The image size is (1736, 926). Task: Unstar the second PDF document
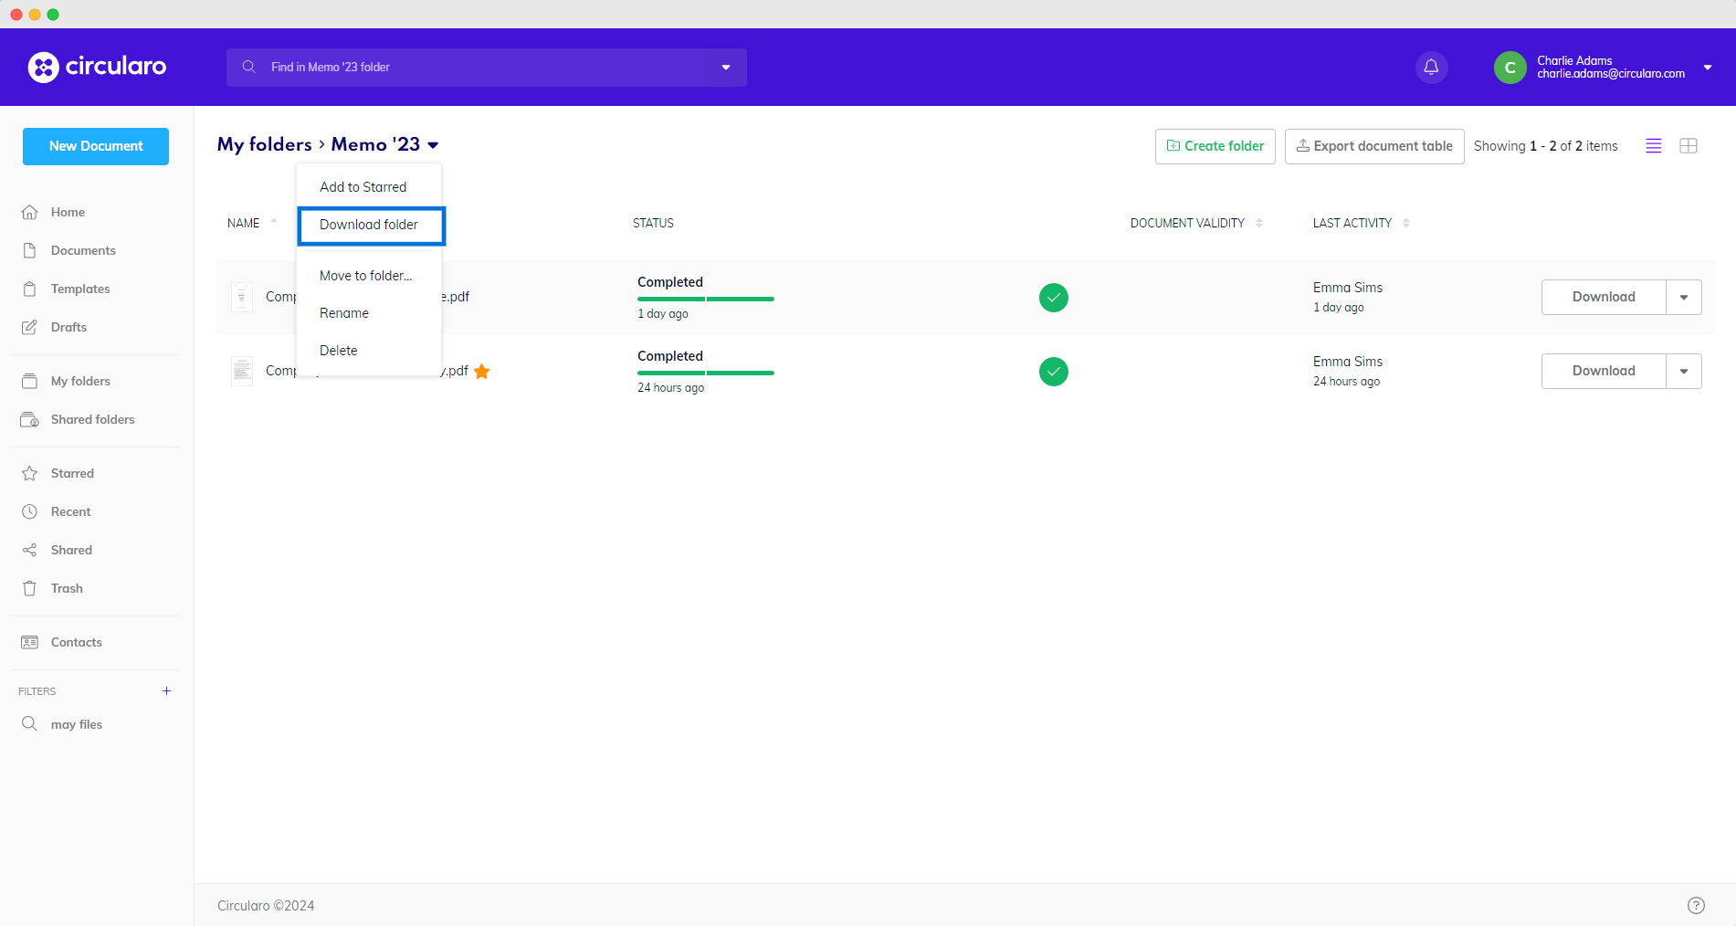[x=482, y=371]
